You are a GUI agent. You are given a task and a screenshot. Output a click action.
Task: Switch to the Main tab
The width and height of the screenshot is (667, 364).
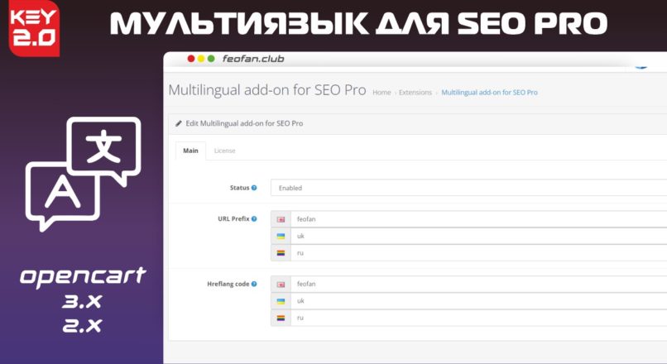(190, 151)
